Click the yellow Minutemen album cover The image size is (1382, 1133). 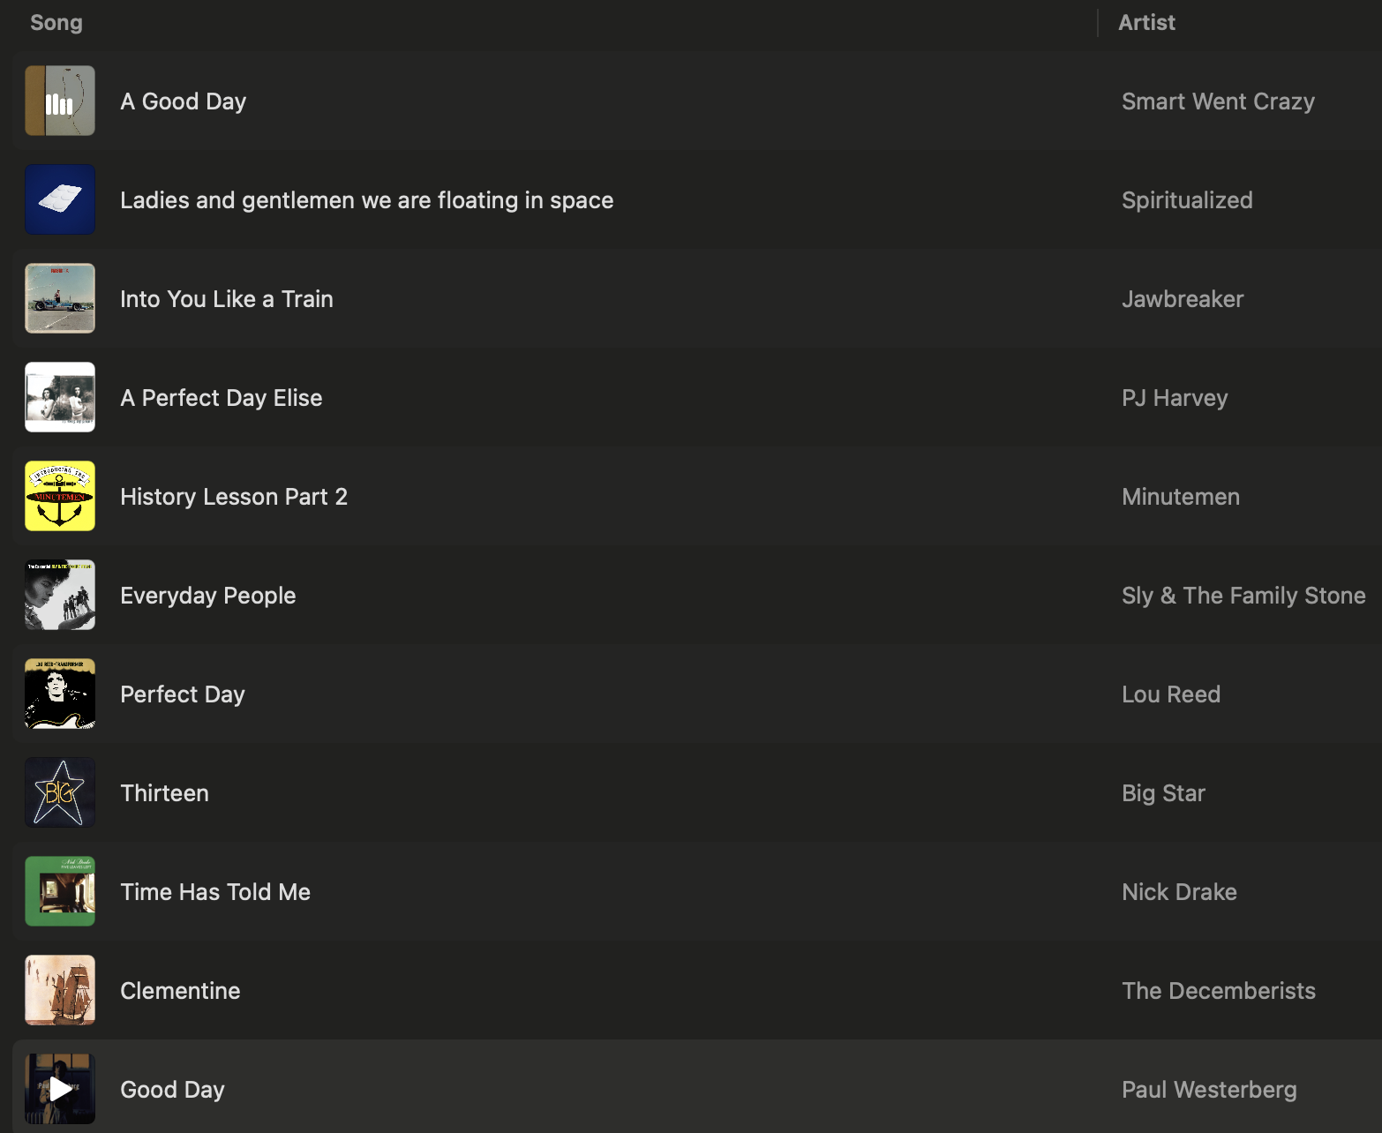pyautogui.click(x=60, y=496)
